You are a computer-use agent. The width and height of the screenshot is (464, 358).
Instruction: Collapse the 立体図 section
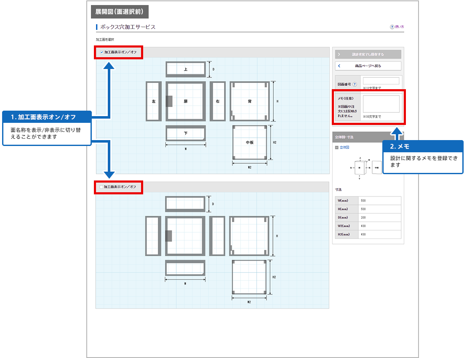337,148
